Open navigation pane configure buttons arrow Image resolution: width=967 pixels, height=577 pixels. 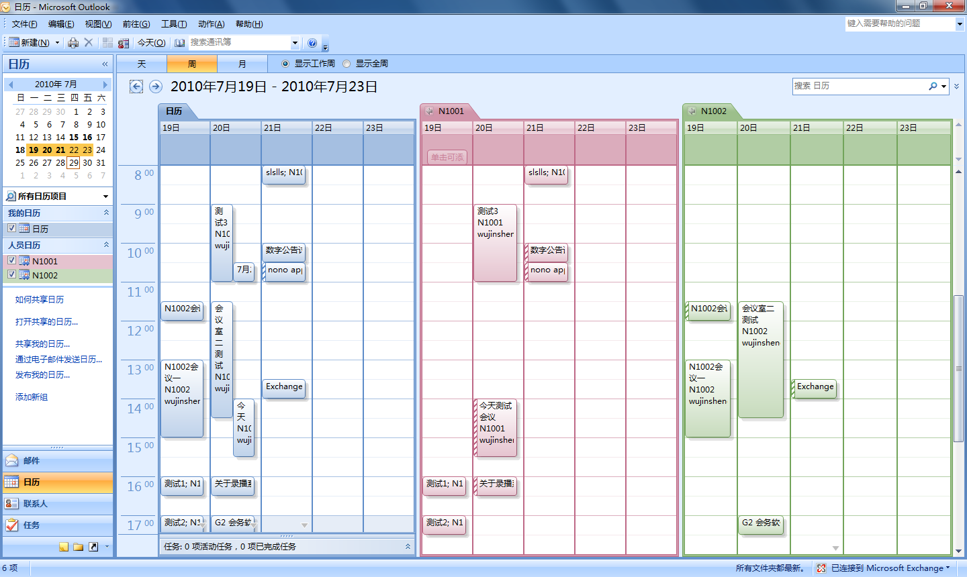[107, 547]
